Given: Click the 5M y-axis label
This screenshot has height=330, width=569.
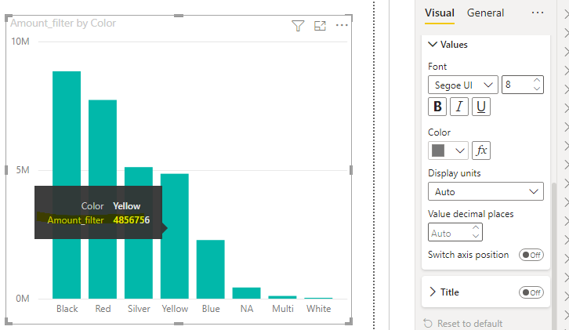Looking at the screenshot, I should (x=23, y=170).
